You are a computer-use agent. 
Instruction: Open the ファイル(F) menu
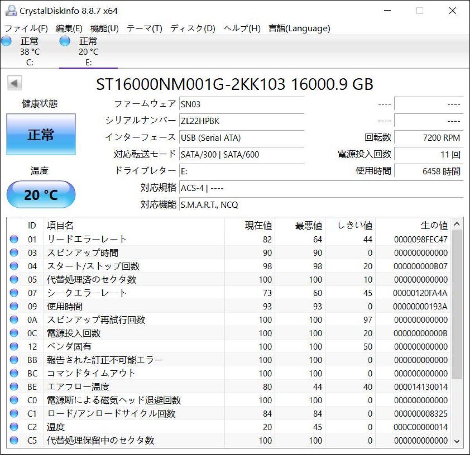tap(26, 28)
